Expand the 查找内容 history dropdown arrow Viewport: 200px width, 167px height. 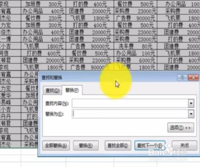click(191, 103)
